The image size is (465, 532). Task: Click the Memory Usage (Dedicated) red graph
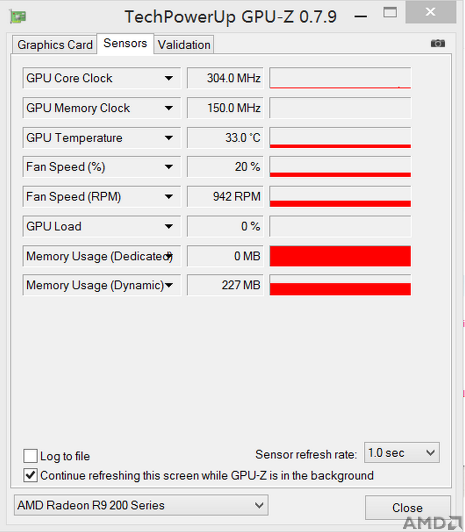tap(340, 256)
